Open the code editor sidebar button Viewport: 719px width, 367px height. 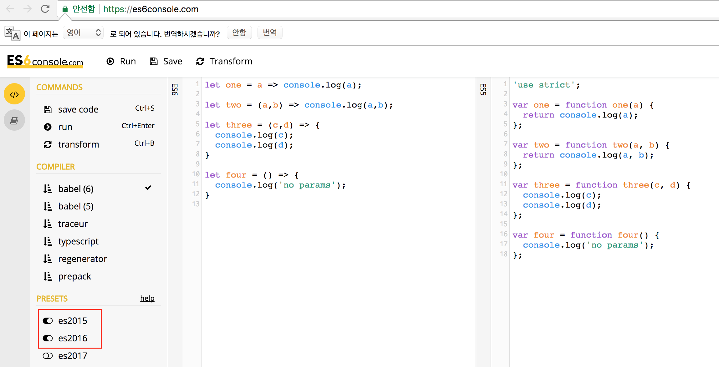click(x=14, y=94)
